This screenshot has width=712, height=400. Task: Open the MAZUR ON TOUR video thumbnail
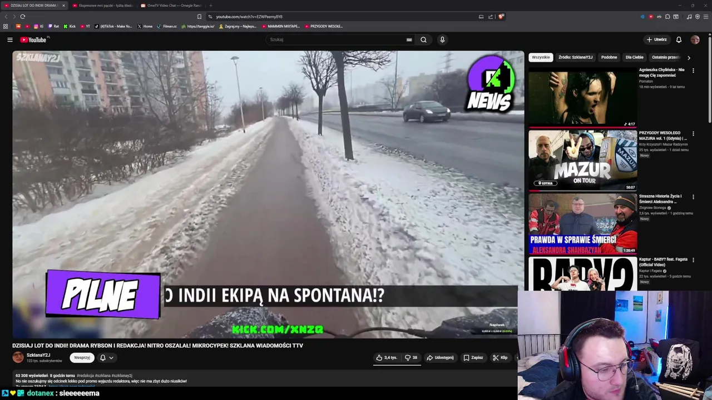(582, 161)
